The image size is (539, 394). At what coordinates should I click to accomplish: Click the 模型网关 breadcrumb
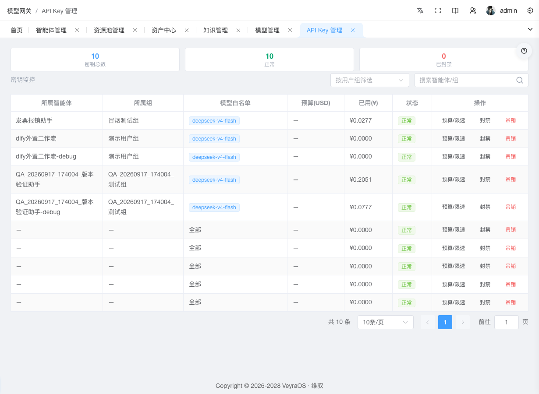point(19,11)
